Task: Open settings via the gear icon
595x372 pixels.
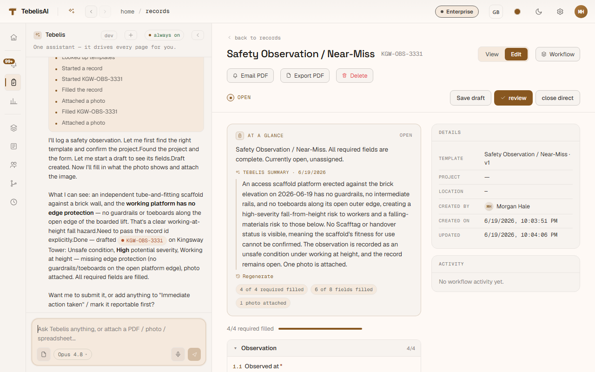Action: 560,12
